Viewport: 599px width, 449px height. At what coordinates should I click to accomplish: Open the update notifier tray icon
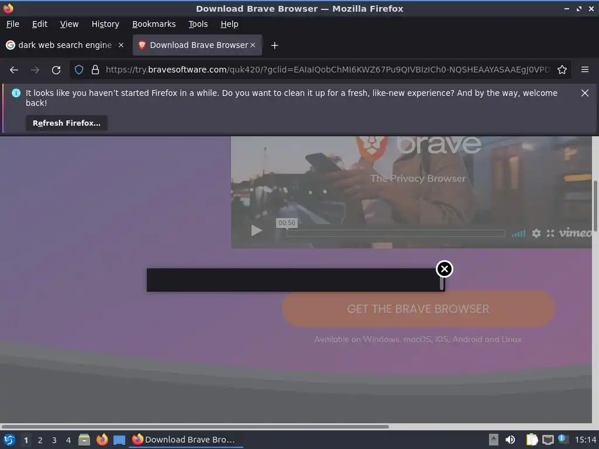click(563, 439)
